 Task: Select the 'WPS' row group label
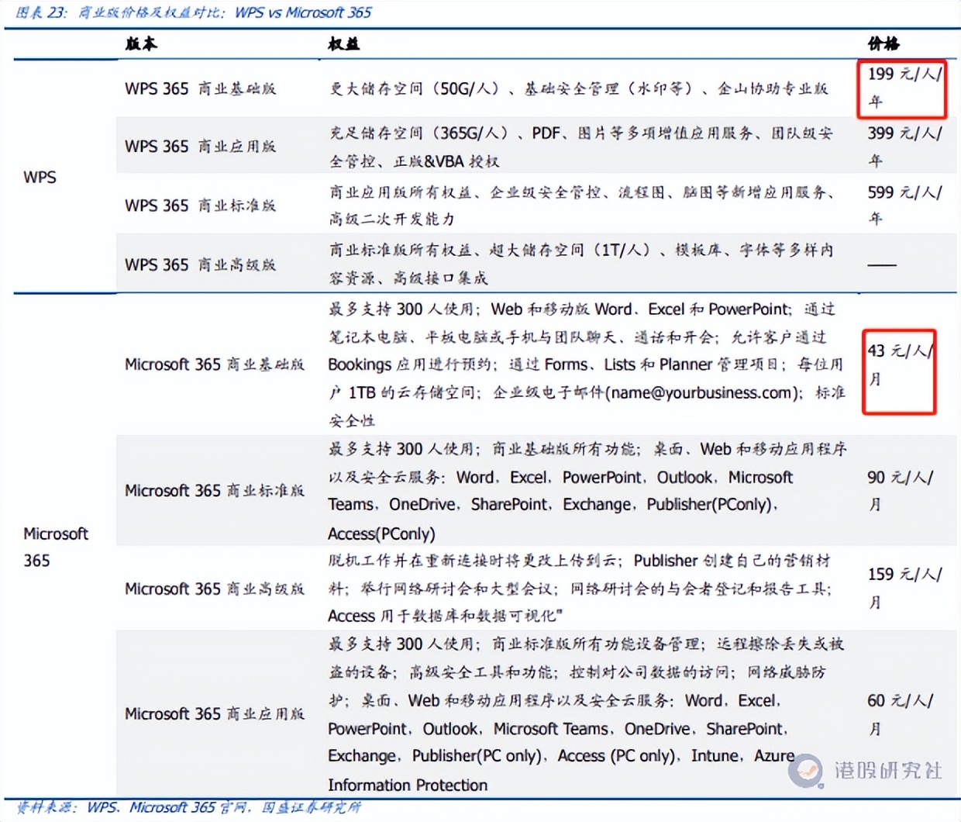coord(40,177)
